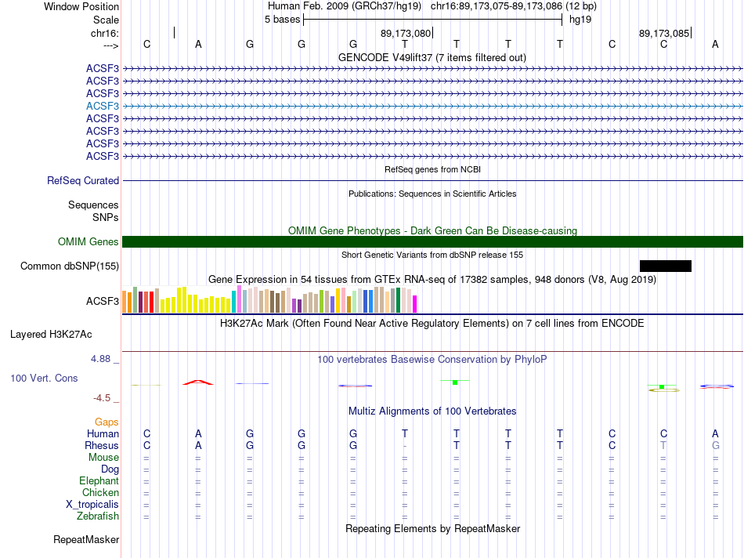Open 100 vertebrates Basewise Conservation by PhyloP title
Image resolution: width=744 pixels, height=558 pixels.
point(432,360)
